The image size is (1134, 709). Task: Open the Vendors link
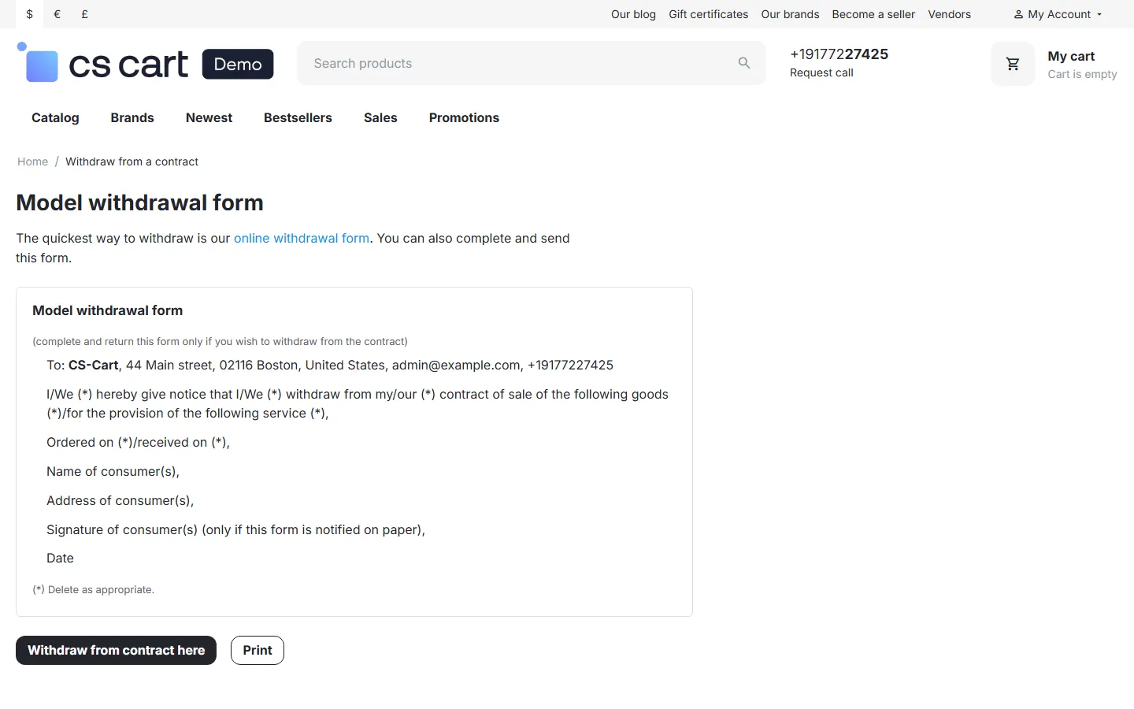tap(949, 14)
